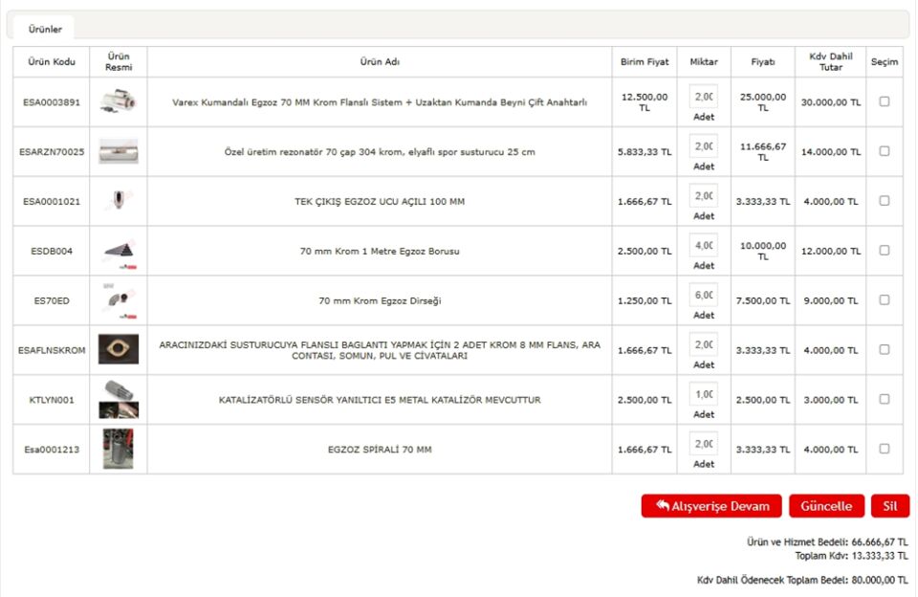Edit the quantity field for ESDB004
The height and width of the screenshot is (597, 918).
703,246
